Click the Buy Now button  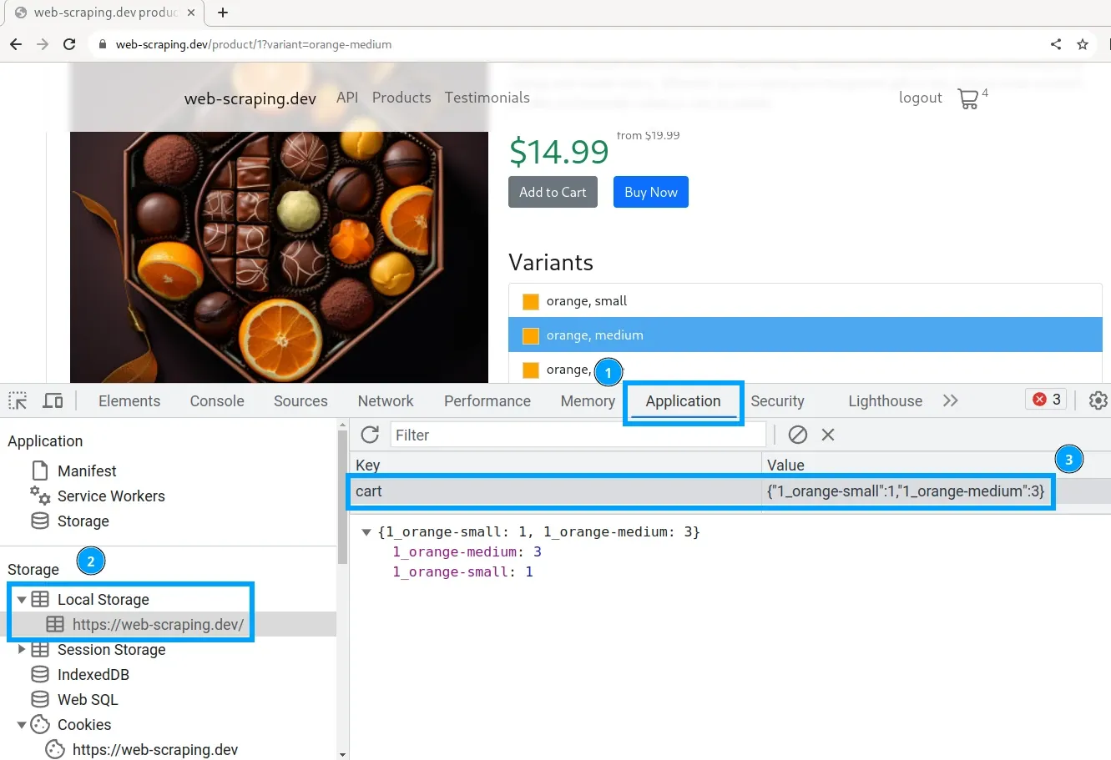tap(650, 192)
